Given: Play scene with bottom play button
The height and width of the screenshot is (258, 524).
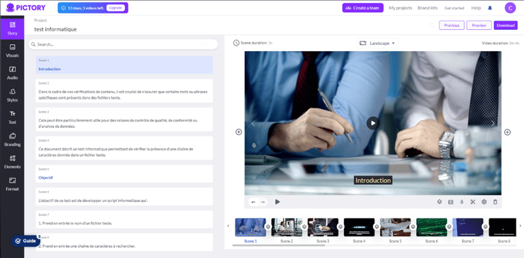Looking at the screenshot, I should point(278,201).
